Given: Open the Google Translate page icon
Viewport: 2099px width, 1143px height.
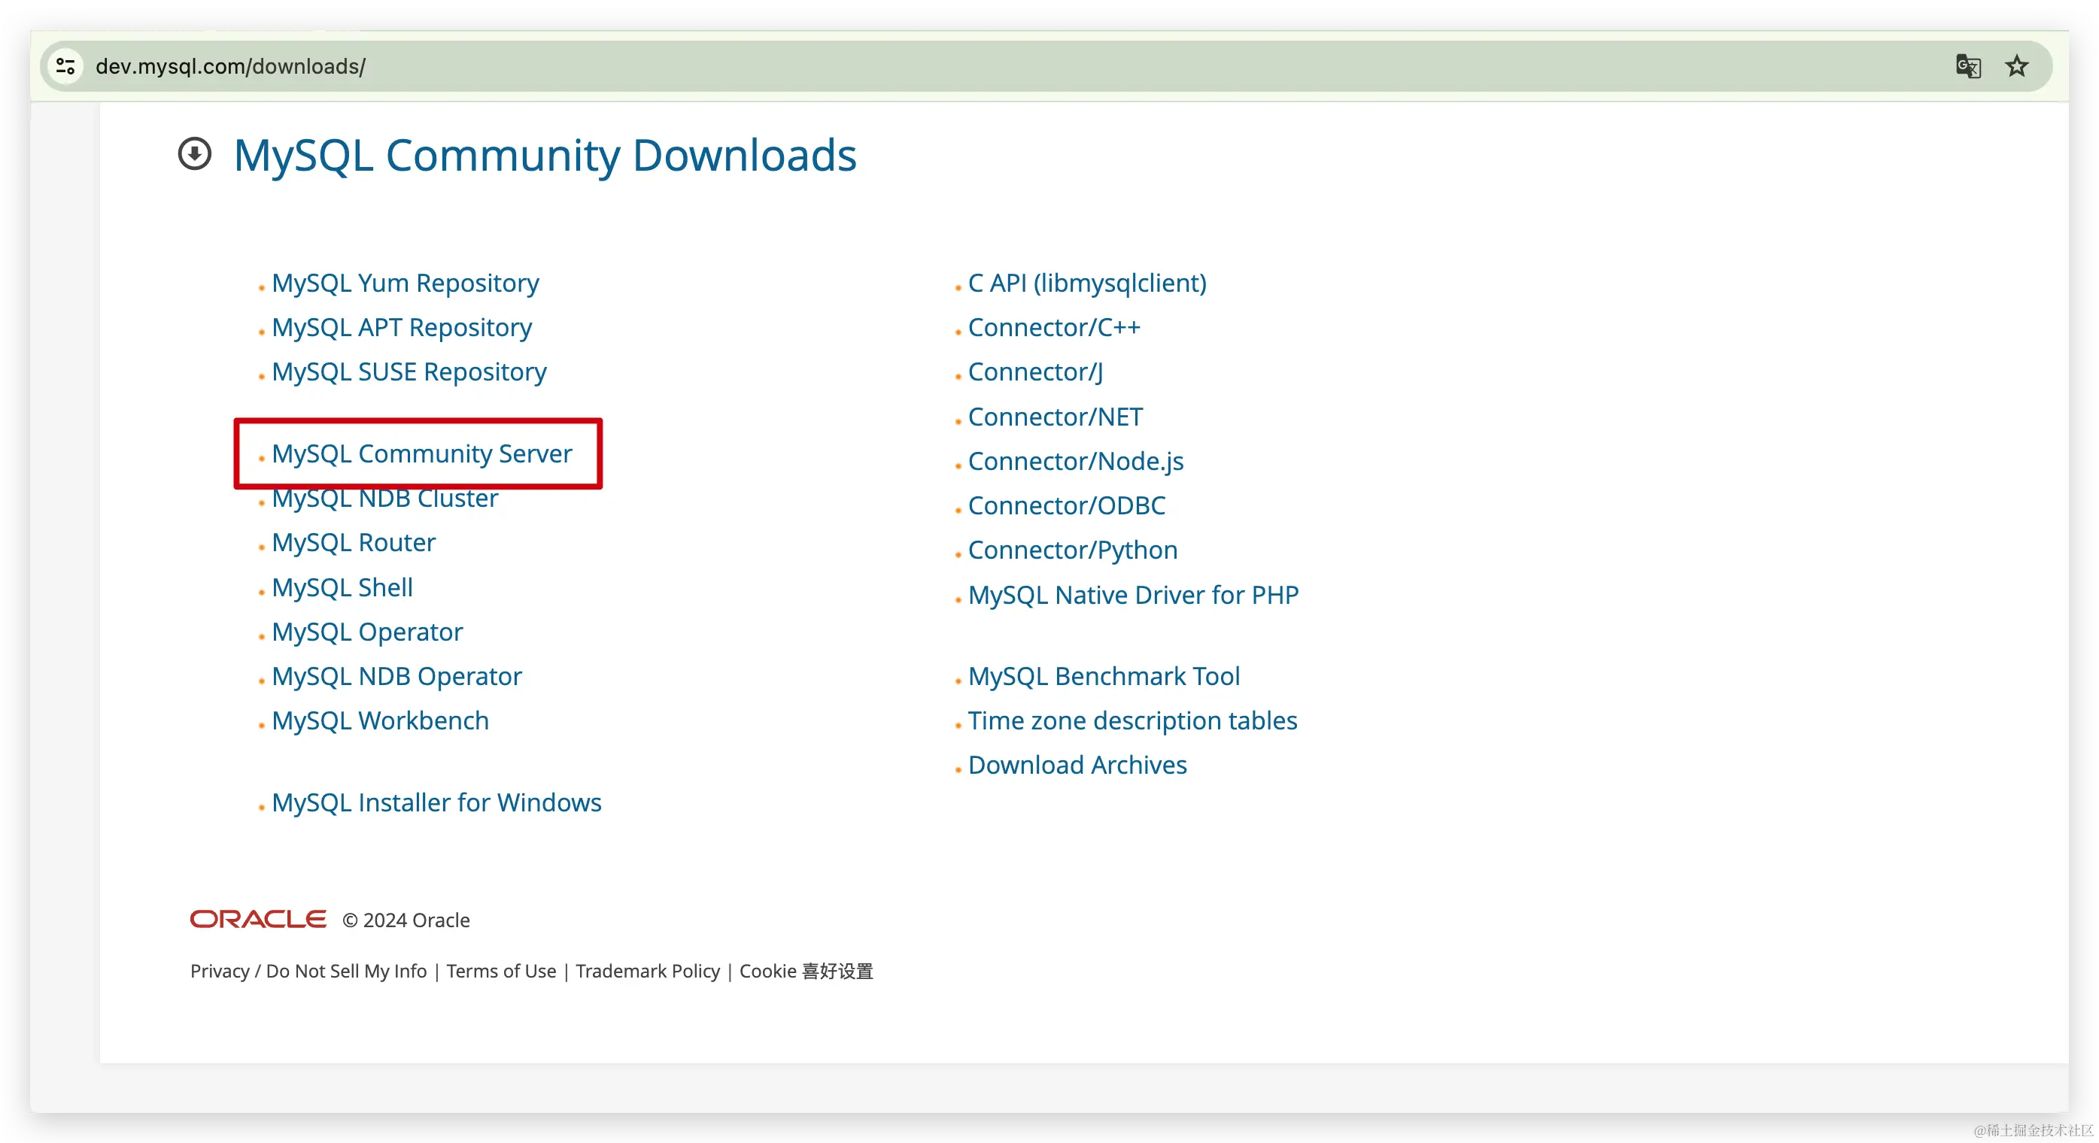Looking at the screenshot, I should [1968, 66].
